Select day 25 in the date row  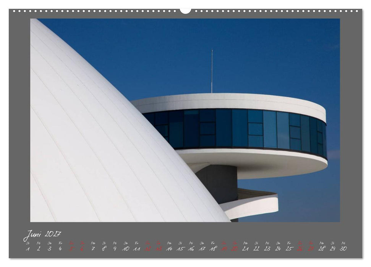289,249
